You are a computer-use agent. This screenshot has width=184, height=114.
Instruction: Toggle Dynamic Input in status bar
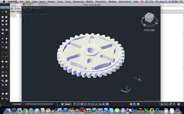pyautogui.click(x=100, y=104)
